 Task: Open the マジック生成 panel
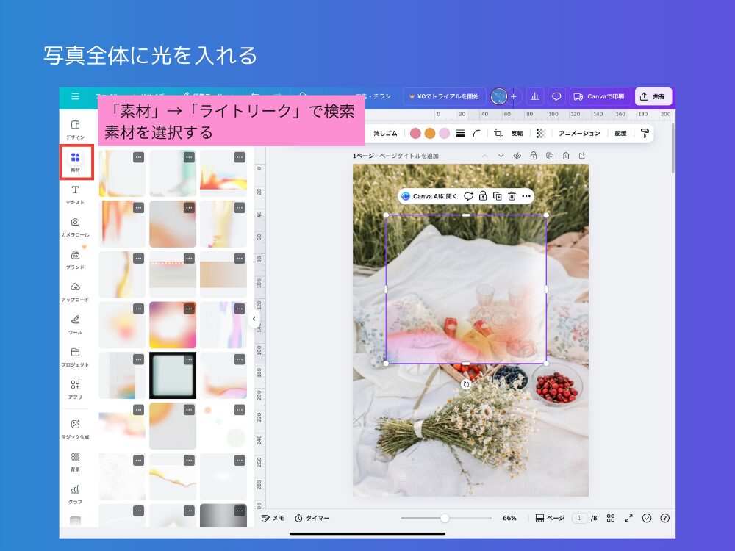click(x=75, y=428)
